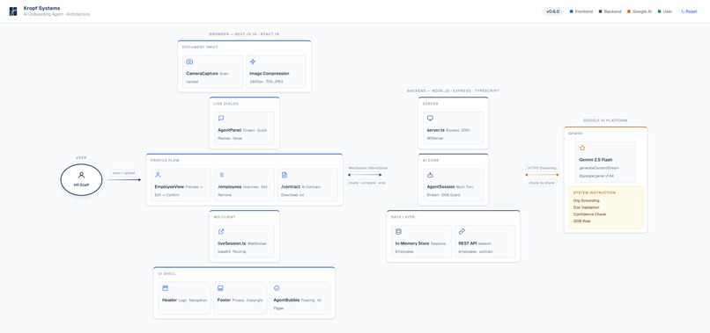Click the window icon in Header card
710x333 pixels.
(166, 288)
